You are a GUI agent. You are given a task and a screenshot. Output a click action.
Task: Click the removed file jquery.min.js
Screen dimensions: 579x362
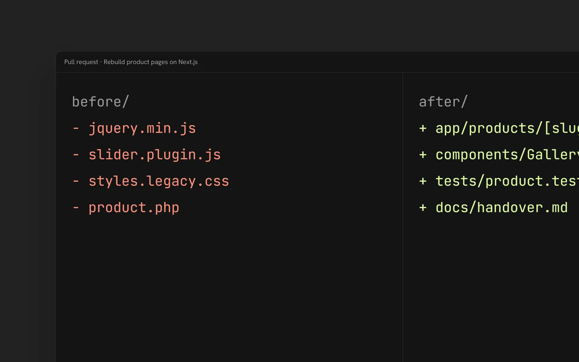(x=142, y=129)
